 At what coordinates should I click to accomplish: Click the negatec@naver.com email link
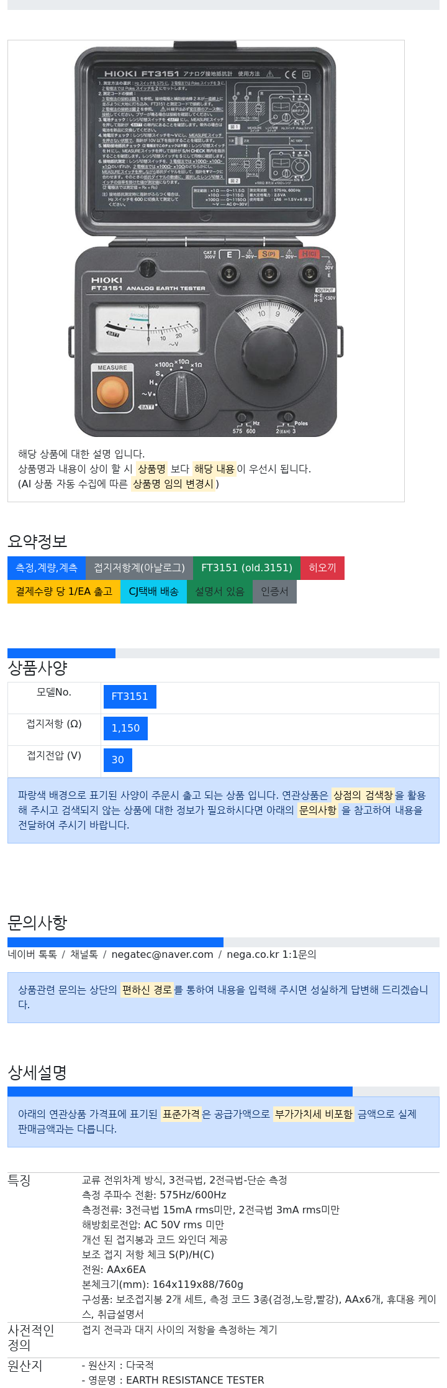coord(162,955)
